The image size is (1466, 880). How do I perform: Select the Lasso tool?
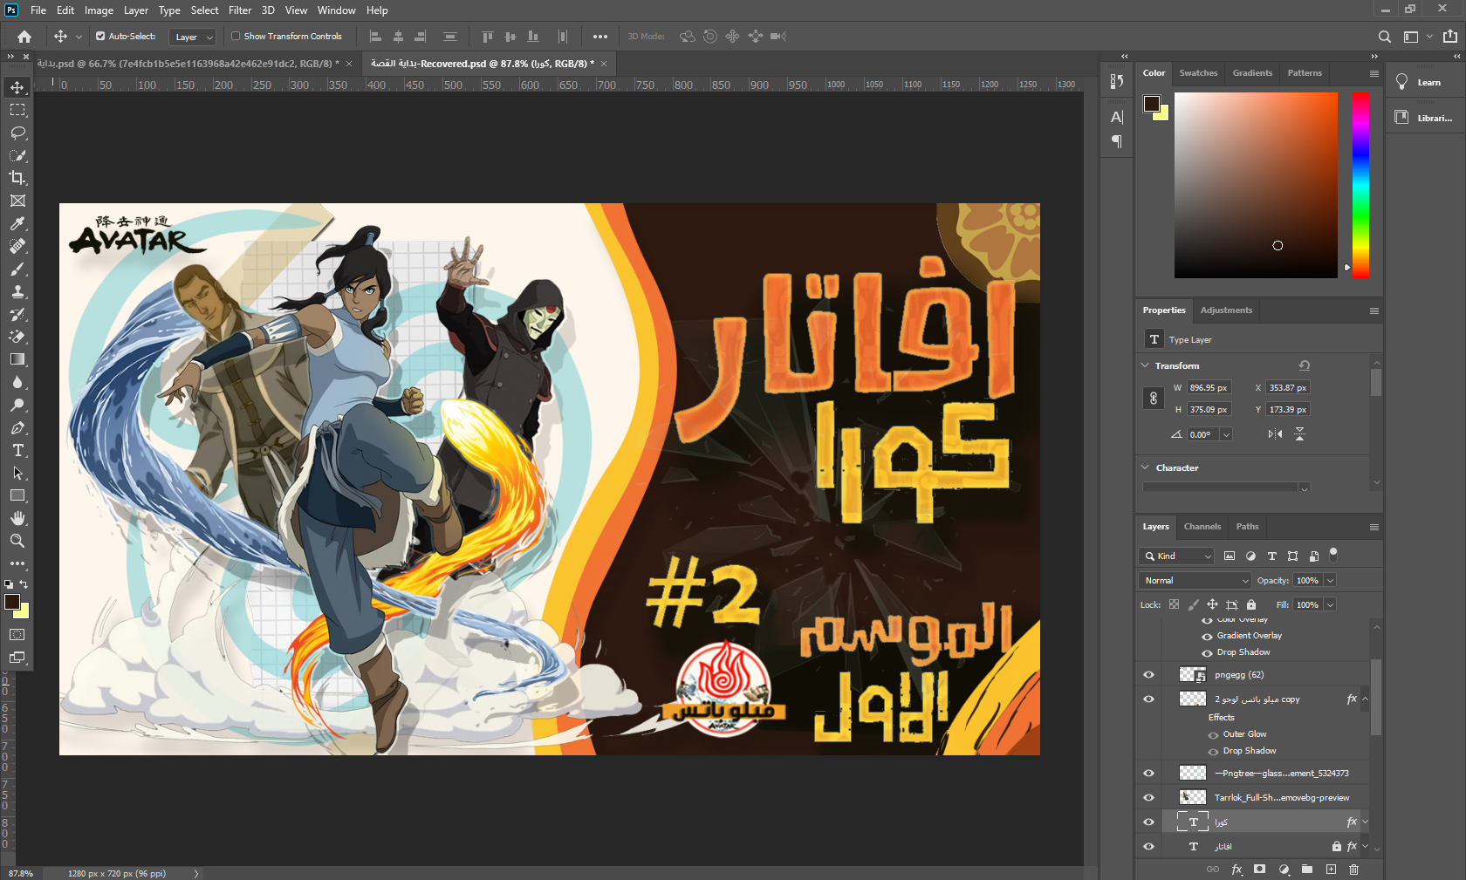pyautogui.click(x=17, y=133)
